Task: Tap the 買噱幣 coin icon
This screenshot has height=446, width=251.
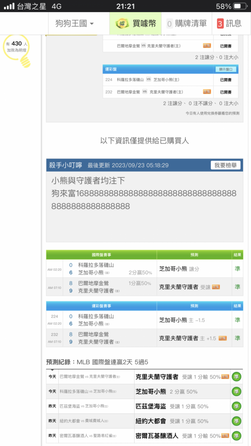Action: [x=122, y=24]
